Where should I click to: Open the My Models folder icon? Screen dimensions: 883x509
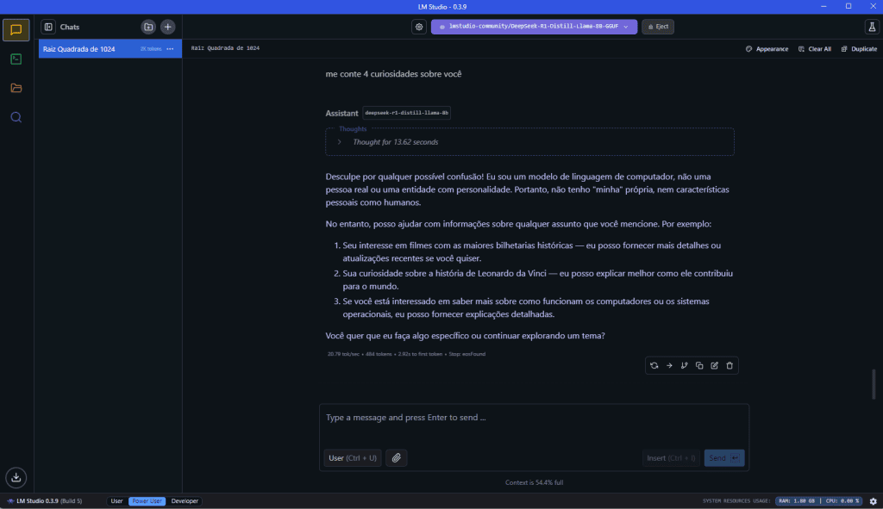[16, 88]
